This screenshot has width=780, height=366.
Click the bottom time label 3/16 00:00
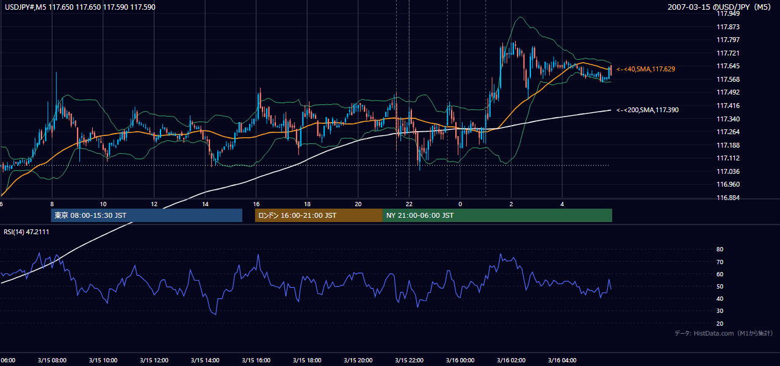pos(460,360)
